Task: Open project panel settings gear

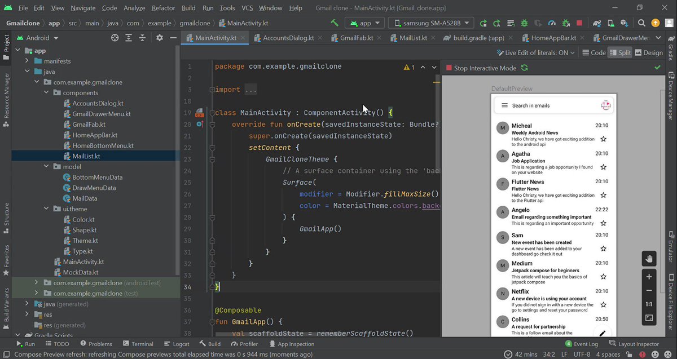Action: tap(160, 38)
